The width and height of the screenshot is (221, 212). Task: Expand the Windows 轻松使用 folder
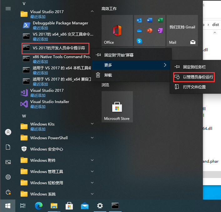(x=92, y=183)
